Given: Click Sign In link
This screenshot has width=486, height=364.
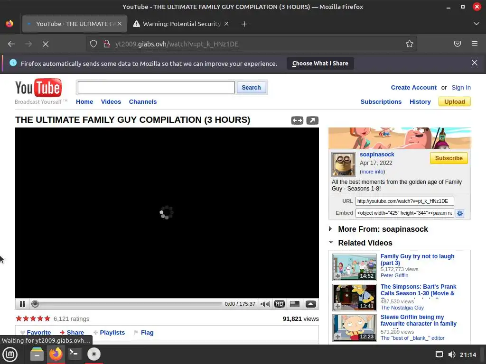Looking at the screenshot, I should click(461, 88).
